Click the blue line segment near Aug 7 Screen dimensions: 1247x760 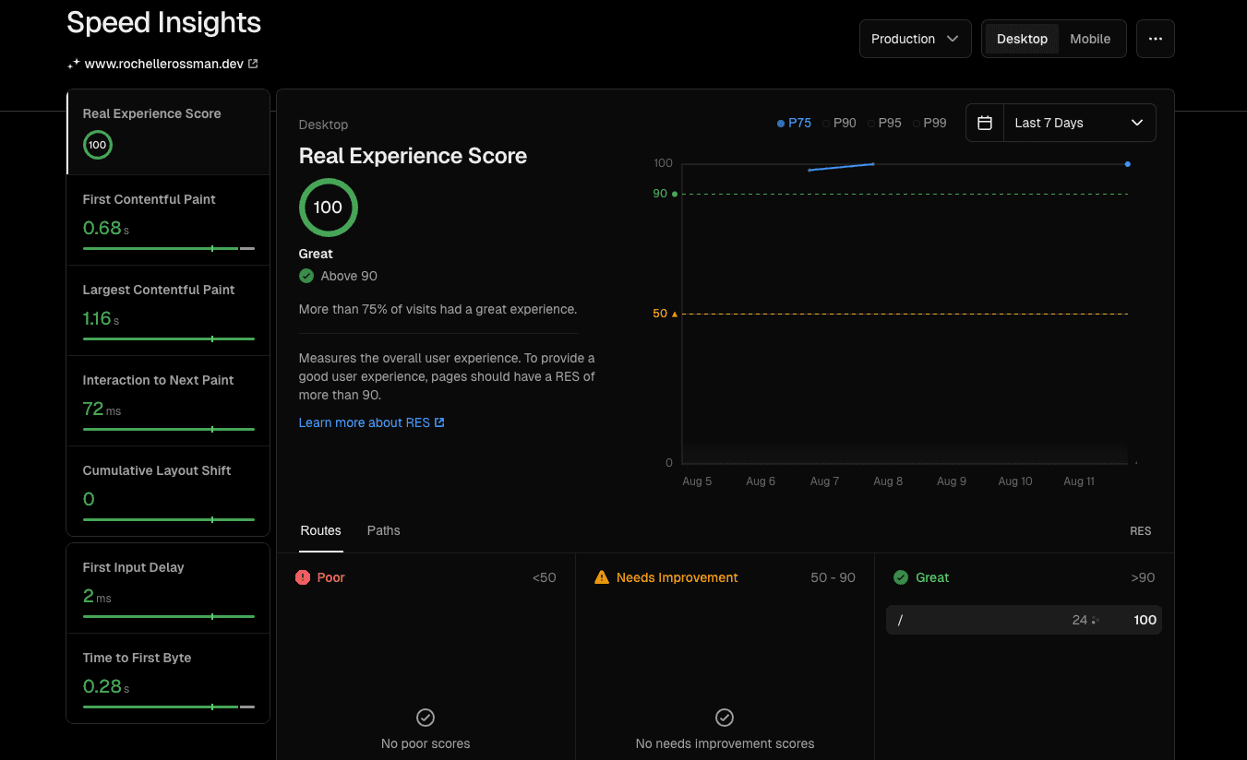click(x=841, y=167)
